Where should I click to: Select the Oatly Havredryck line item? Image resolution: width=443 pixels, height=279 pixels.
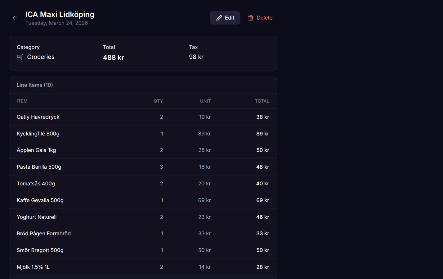pyautogui.click(x=38, y=117)
